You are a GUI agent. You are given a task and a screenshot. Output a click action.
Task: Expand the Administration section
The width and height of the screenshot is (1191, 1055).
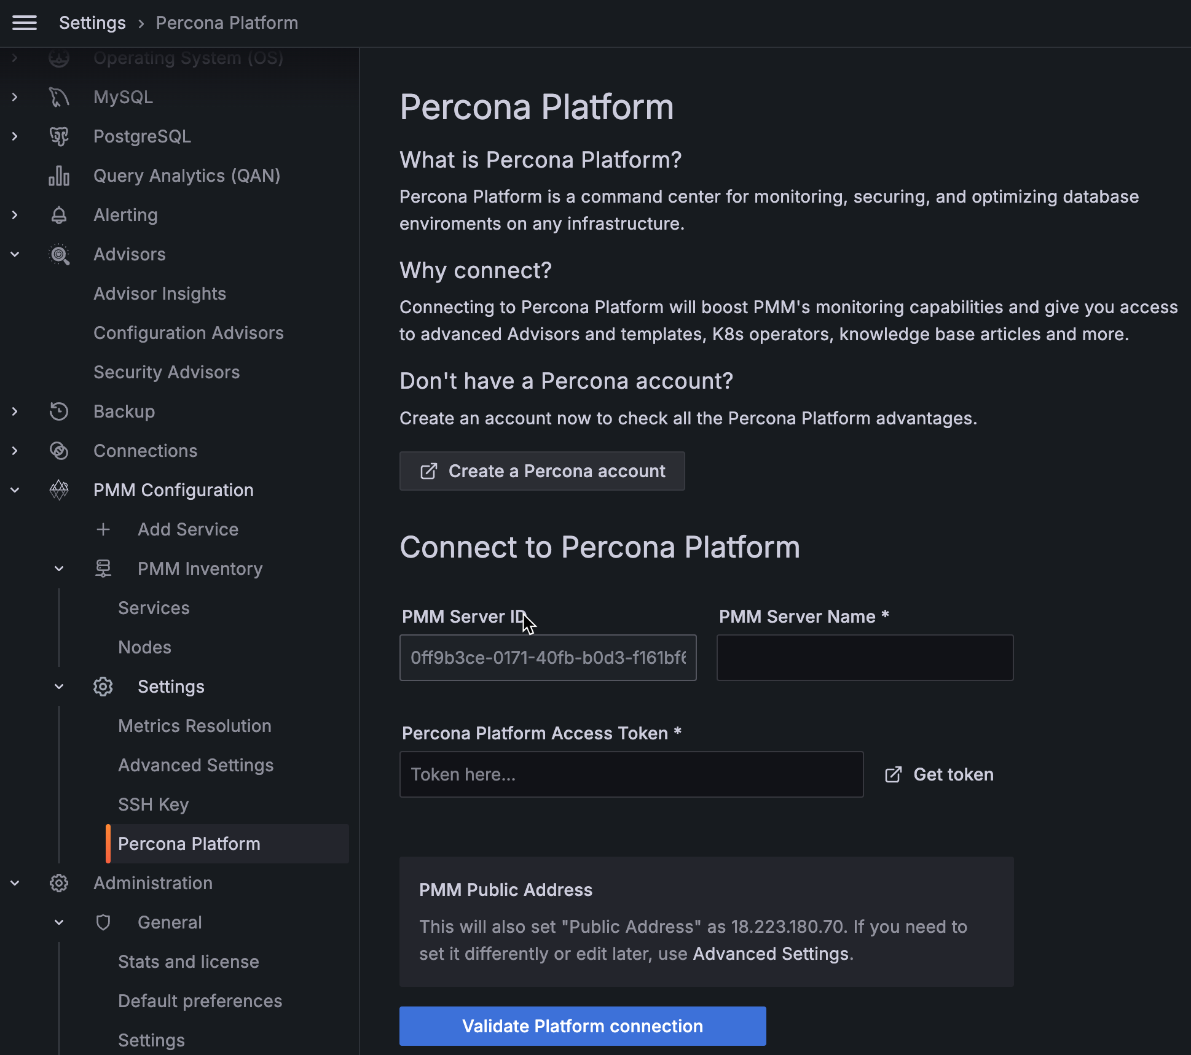(14, 883)
